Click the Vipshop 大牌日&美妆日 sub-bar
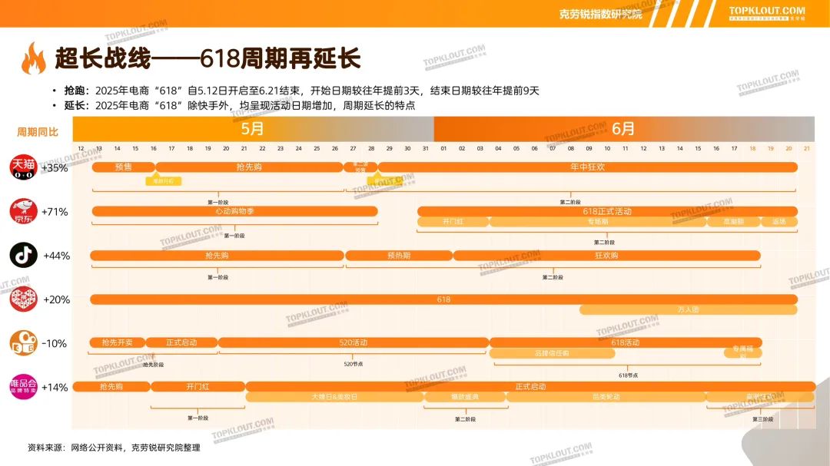830x466 pixels. [334, 397]
